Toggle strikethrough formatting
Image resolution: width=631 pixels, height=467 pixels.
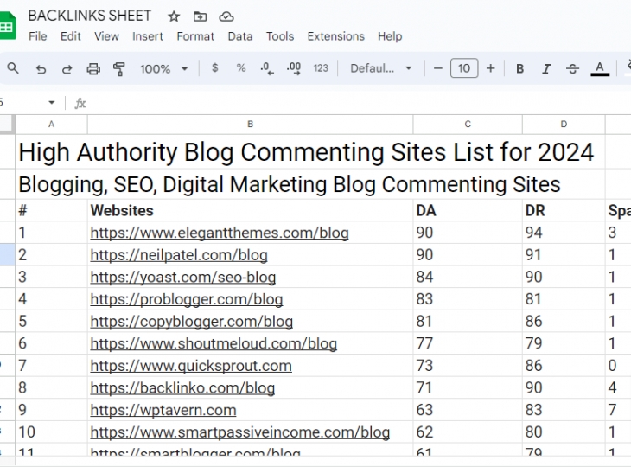[572, 69]
